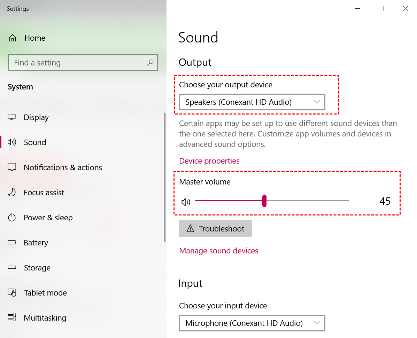The image size is (417, 338).
Task: Click the Find a setting field
Action: click(83, 63)
